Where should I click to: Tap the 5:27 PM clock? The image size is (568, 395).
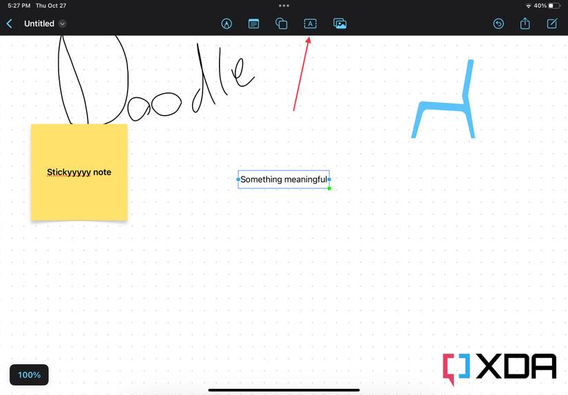(19, 6)
